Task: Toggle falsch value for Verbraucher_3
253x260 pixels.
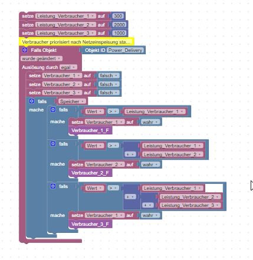Action: (109, 93)
